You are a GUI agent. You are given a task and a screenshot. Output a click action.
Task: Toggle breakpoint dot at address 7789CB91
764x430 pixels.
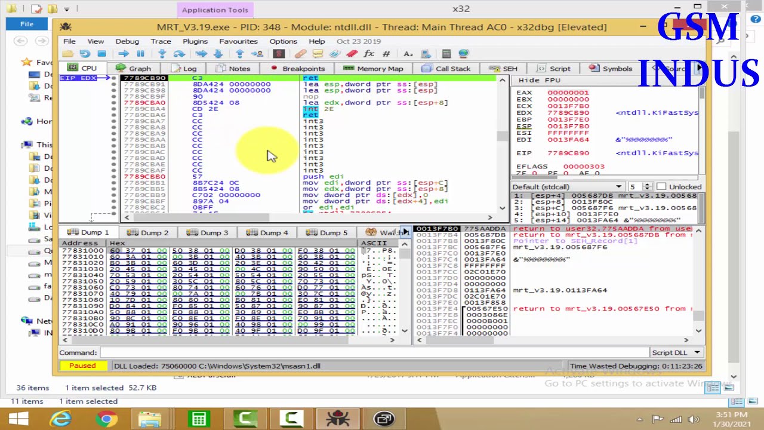113,84
